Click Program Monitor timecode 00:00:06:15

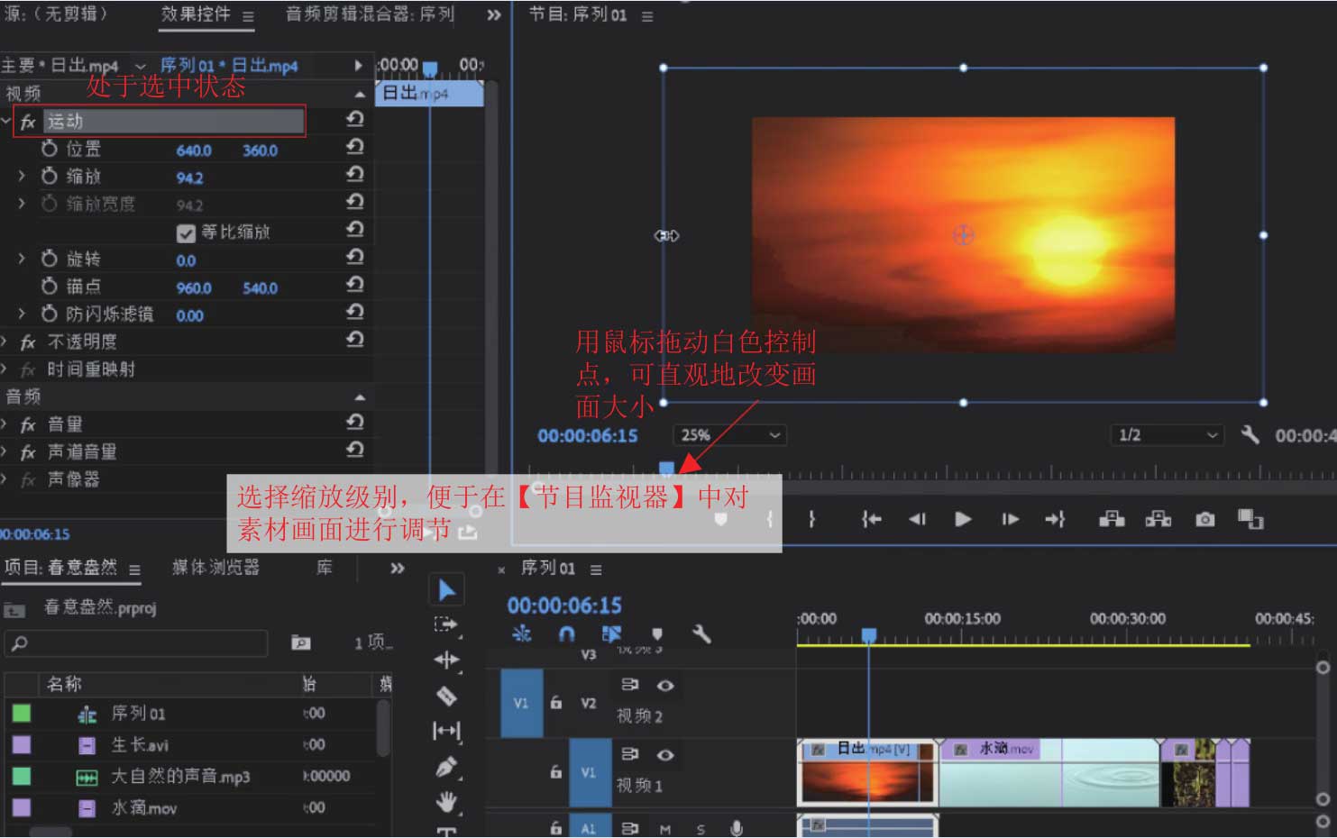(x=588, y=435)
